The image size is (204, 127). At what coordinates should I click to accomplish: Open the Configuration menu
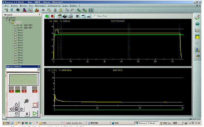pos(54,5)
